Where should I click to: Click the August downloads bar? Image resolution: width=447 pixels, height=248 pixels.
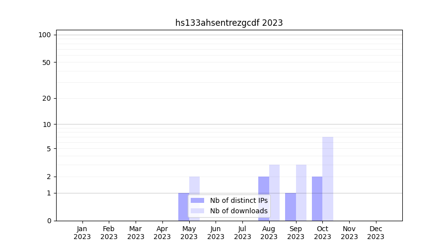coord(274,192)
